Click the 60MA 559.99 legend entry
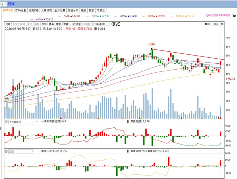The width and height of the screenshot is (237, 179). [154, 16]
